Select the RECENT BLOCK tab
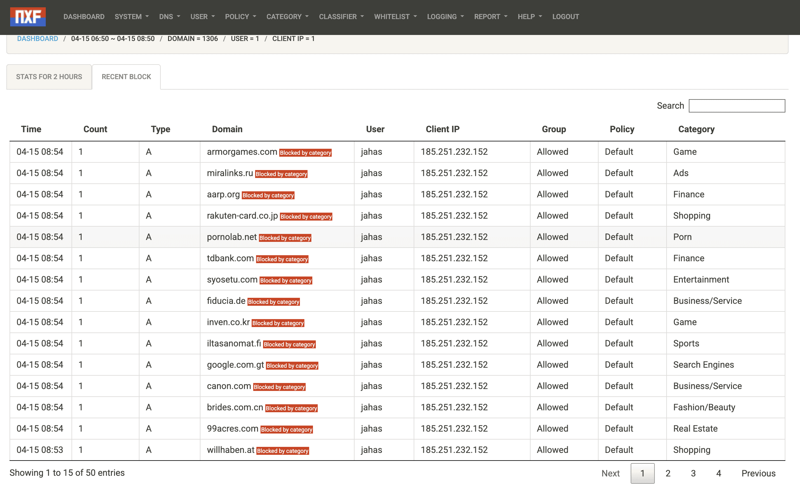This screenshot has height=492, width=800. coord(126,77)
